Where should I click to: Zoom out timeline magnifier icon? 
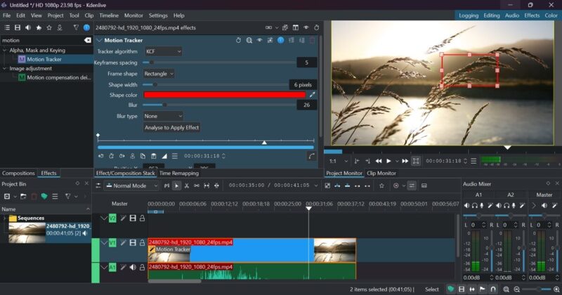[516, 289]
